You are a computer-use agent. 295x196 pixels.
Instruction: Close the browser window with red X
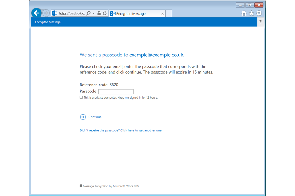pyautogui.click(x=259, y=5)
